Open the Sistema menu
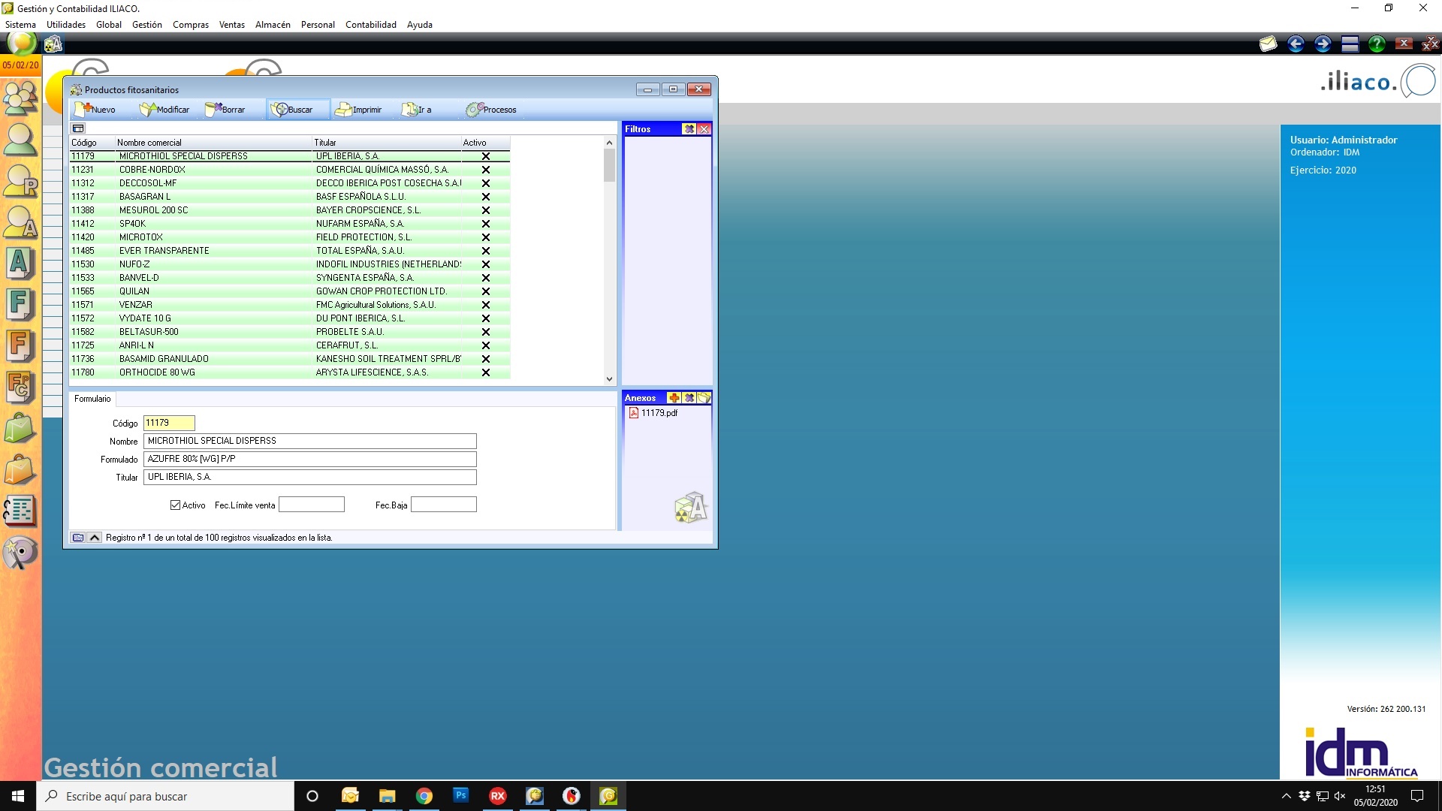This screenshot has width=1442, height=811. point(20,25)
